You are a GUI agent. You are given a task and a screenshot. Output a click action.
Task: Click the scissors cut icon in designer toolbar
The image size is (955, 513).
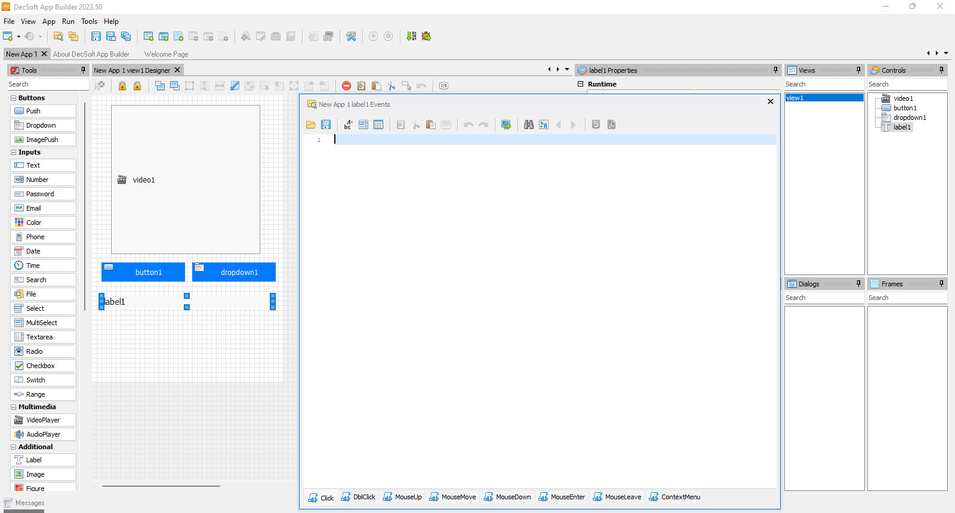tap(392, 86)
